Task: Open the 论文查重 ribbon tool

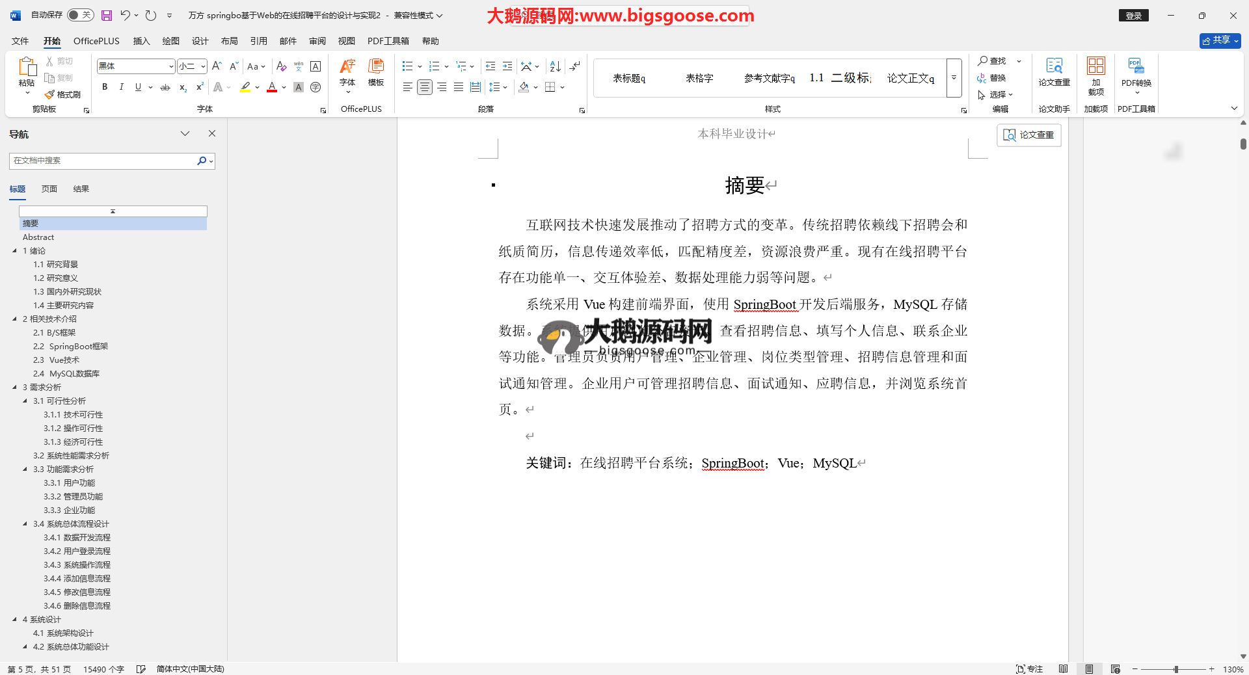Action: coord(1054,72)
